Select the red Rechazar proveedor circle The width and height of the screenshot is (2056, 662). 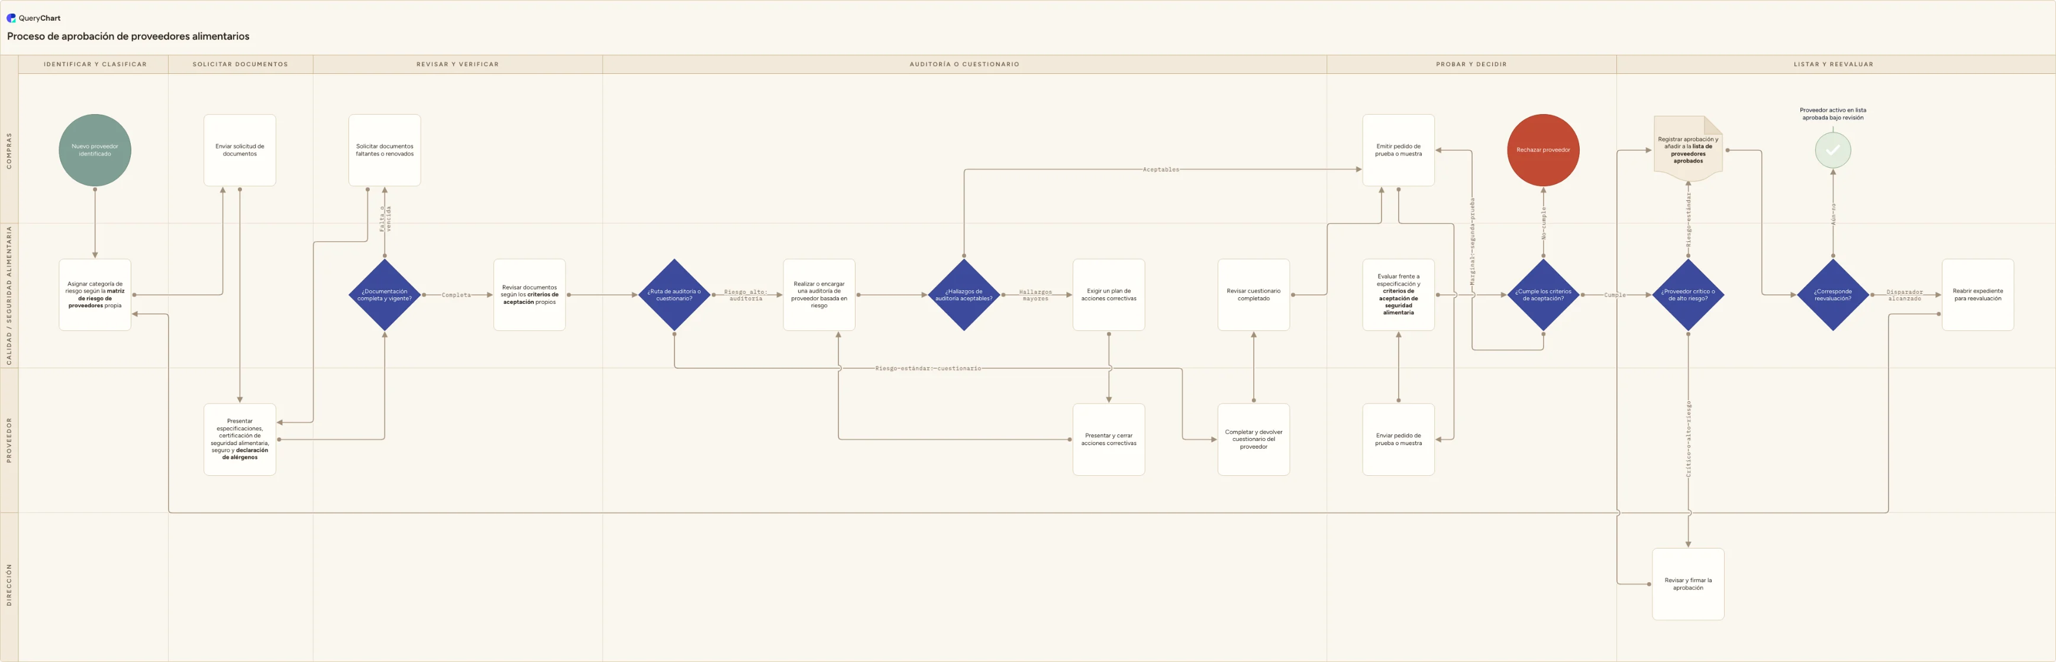1543,150
